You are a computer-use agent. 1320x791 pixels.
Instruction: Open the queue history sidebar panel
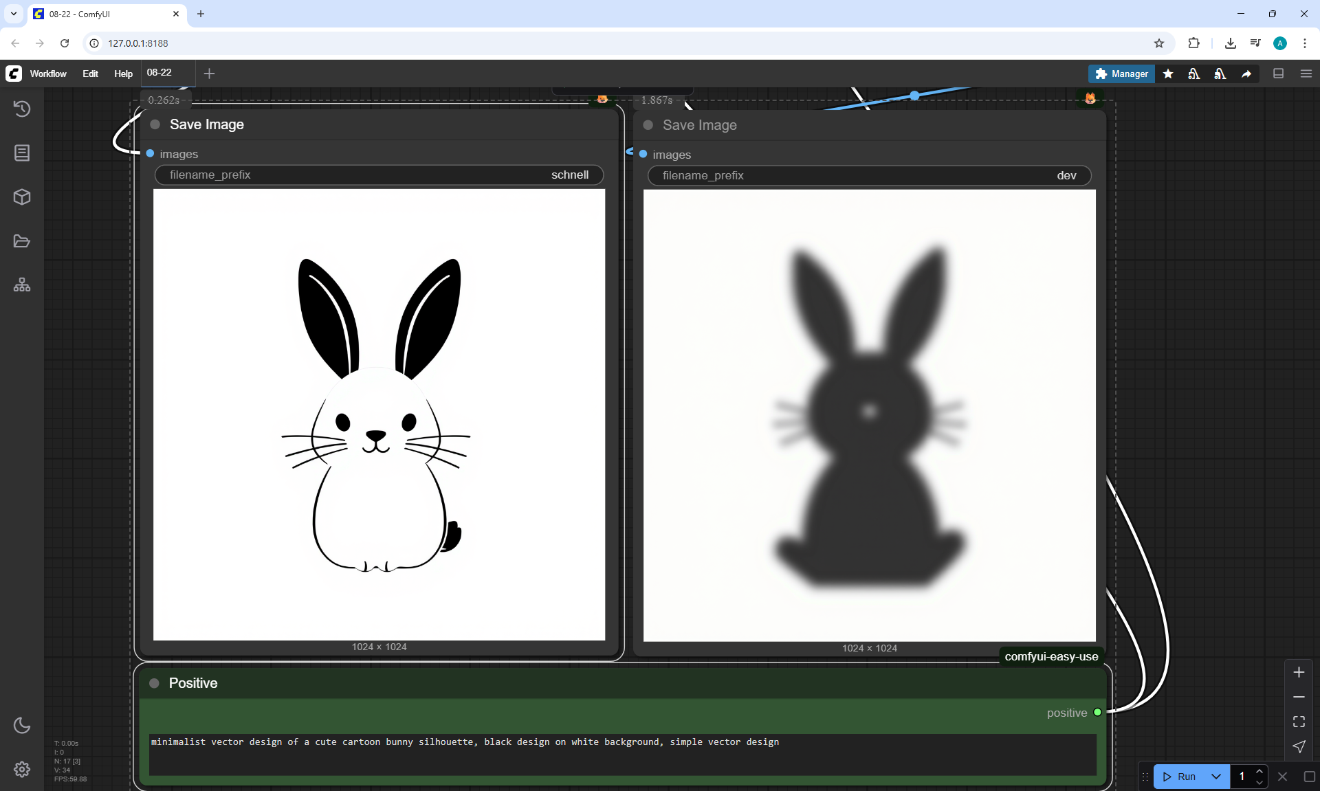click(x=22, y=109)
